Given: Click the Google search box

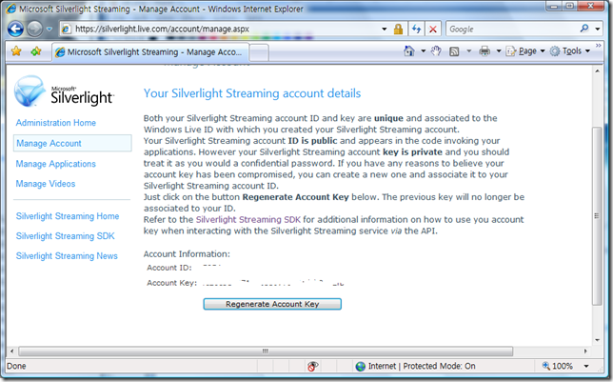Looking at the screenshot, I should (512, 29).
